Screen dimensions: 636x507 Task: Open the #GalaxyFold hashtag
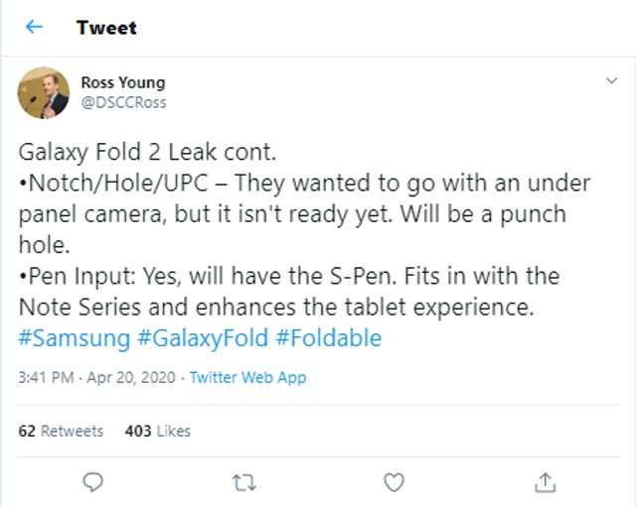pyautogui.click(x=203, y=338)
